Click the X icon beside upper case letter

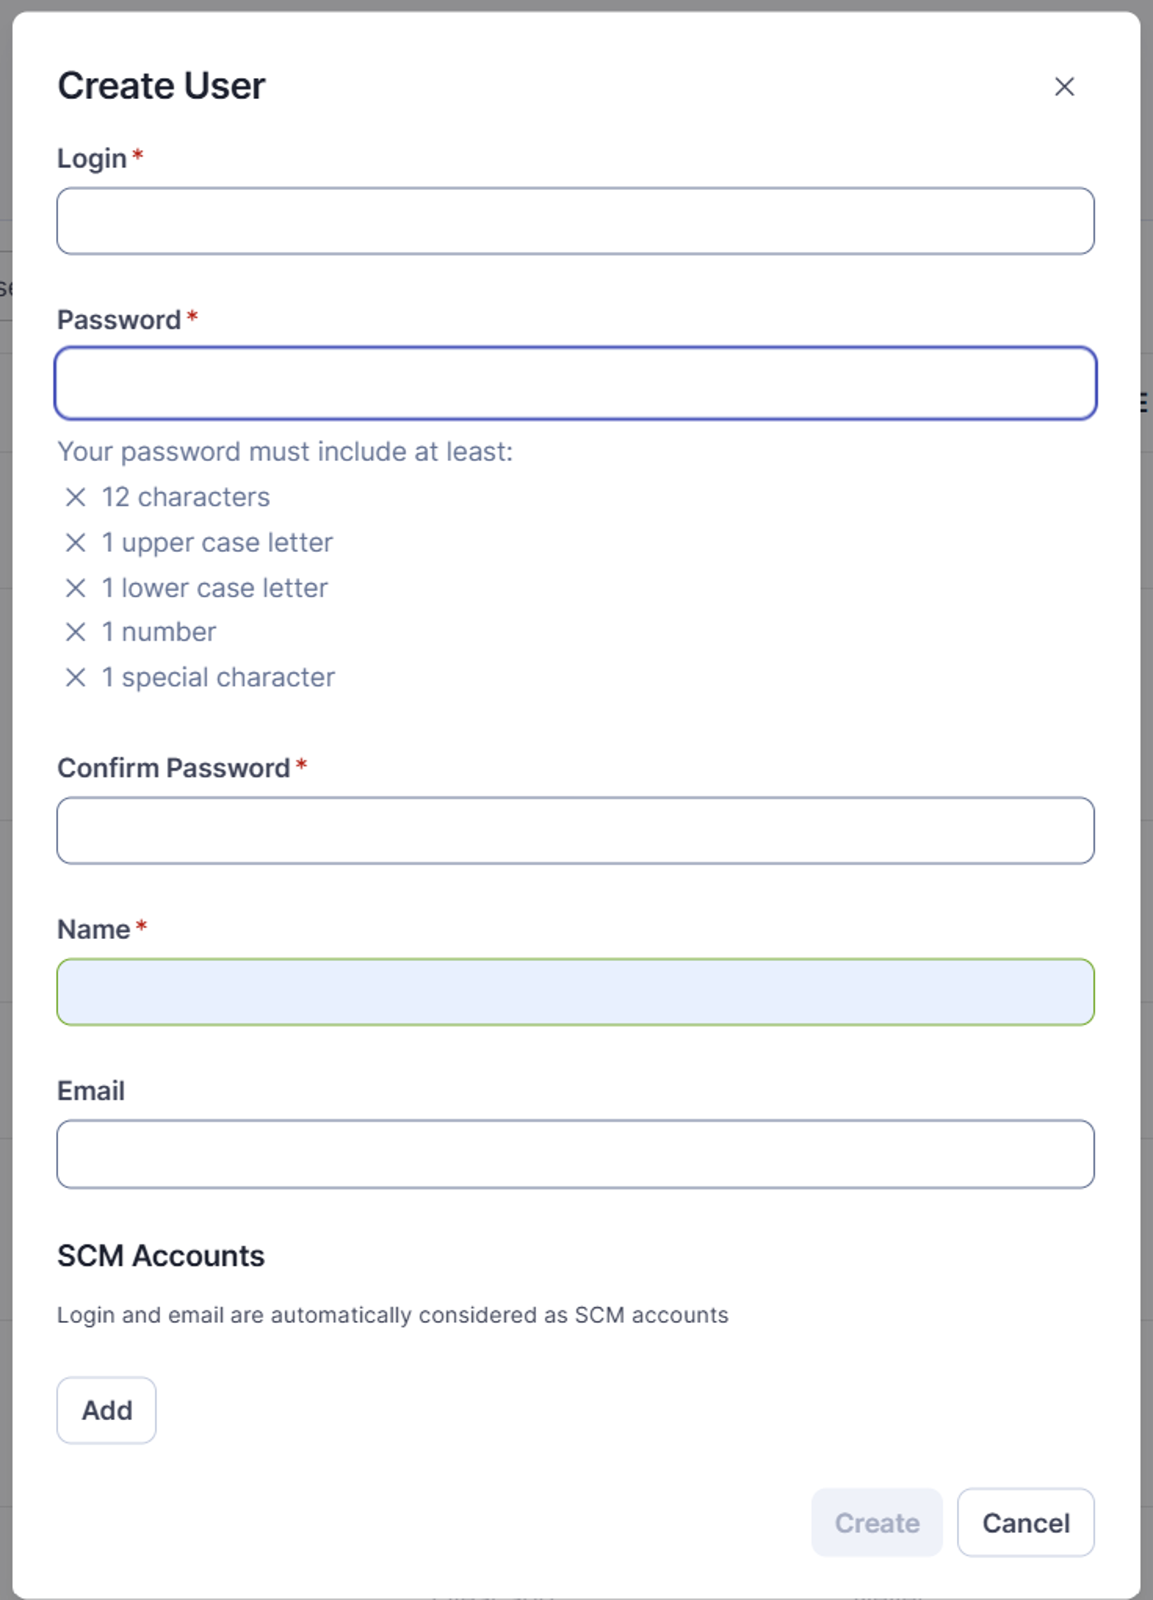[x=75, y=542]
